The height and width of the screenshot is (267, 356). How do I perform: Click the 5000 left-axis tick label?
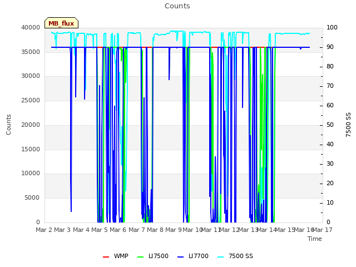coord(32,198)
